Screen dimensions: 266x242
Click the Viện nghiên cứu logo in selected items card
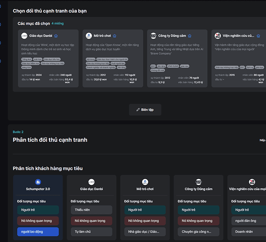[x=218, y=36]
